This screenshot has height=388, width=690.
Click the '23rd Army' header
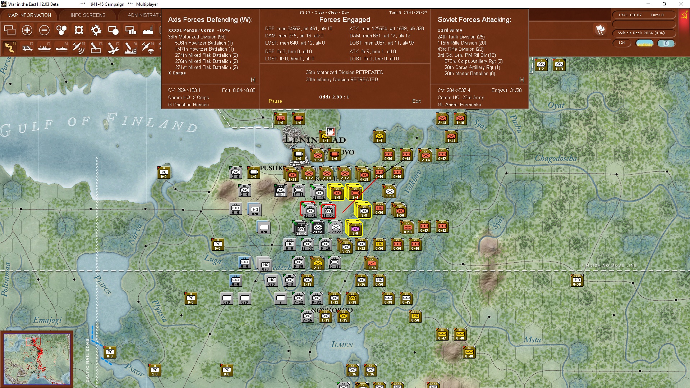coord(450,30)
